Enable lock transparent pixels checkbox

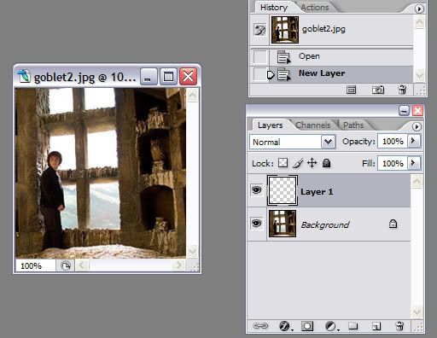[283, 163]
